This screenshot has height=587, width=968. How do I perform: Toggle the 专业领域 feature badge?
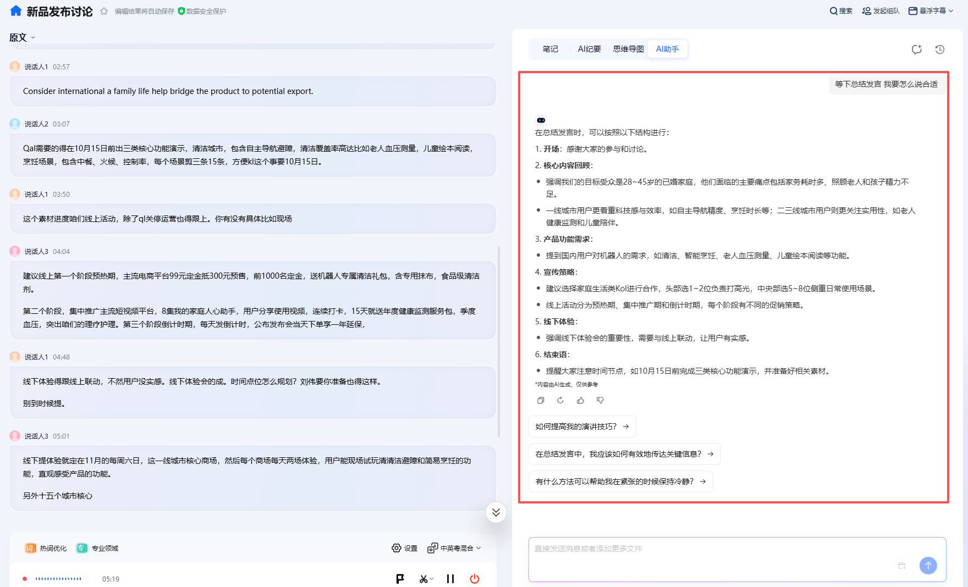pos(97,548)
